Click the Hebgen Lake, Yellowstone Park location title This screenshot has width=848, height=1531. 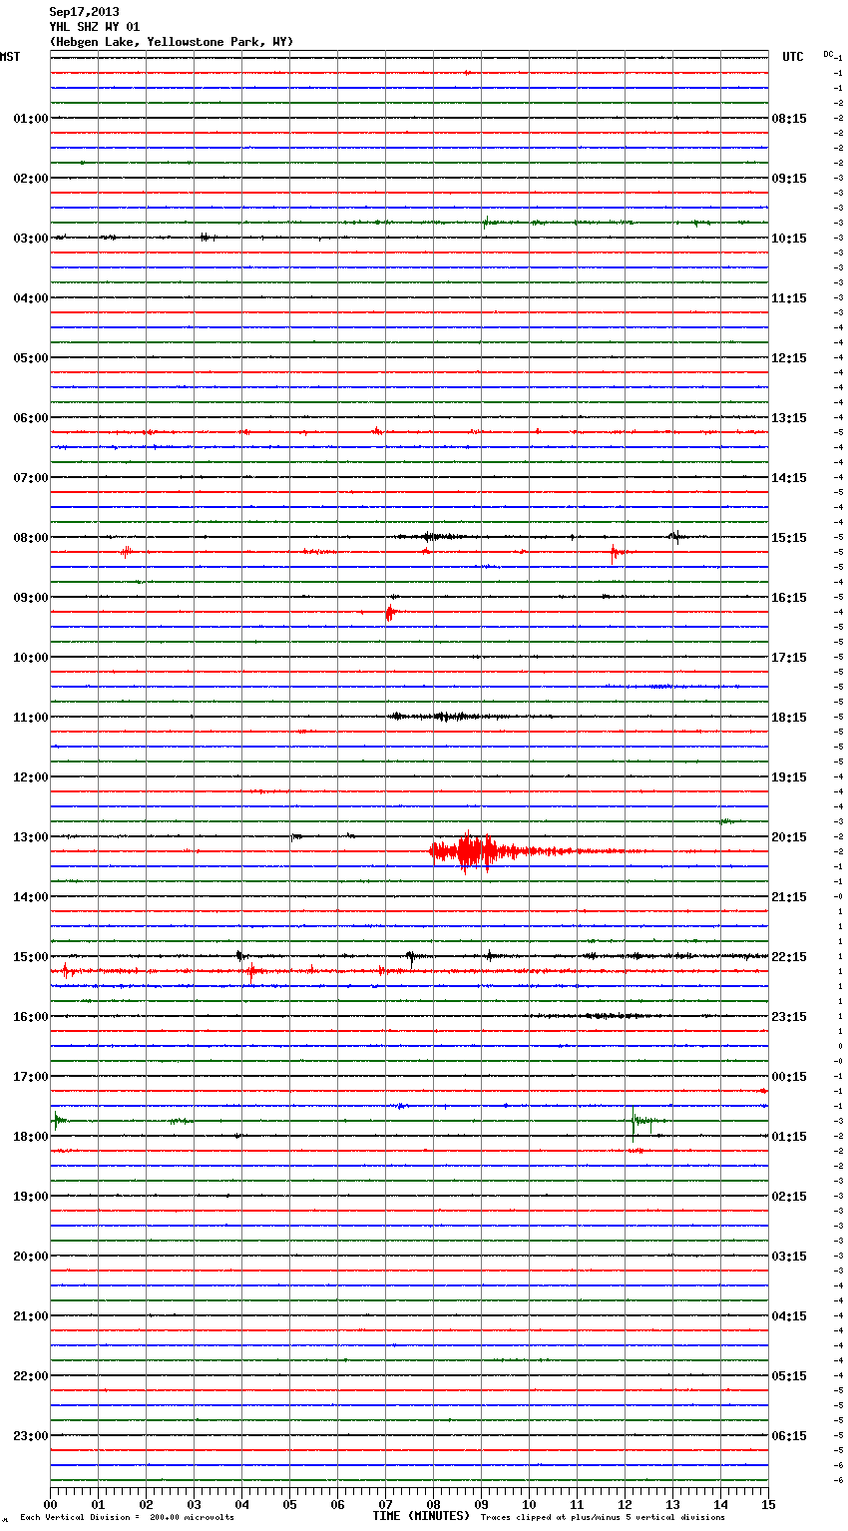[x=172, y=42]
